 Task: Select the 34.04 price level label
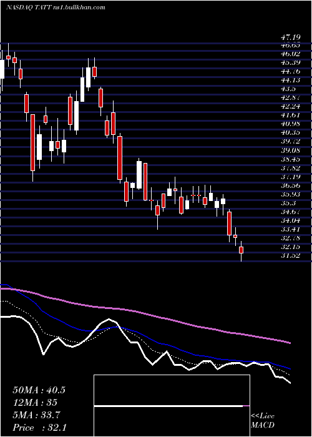pyautogui.click(x=290, y=221)
